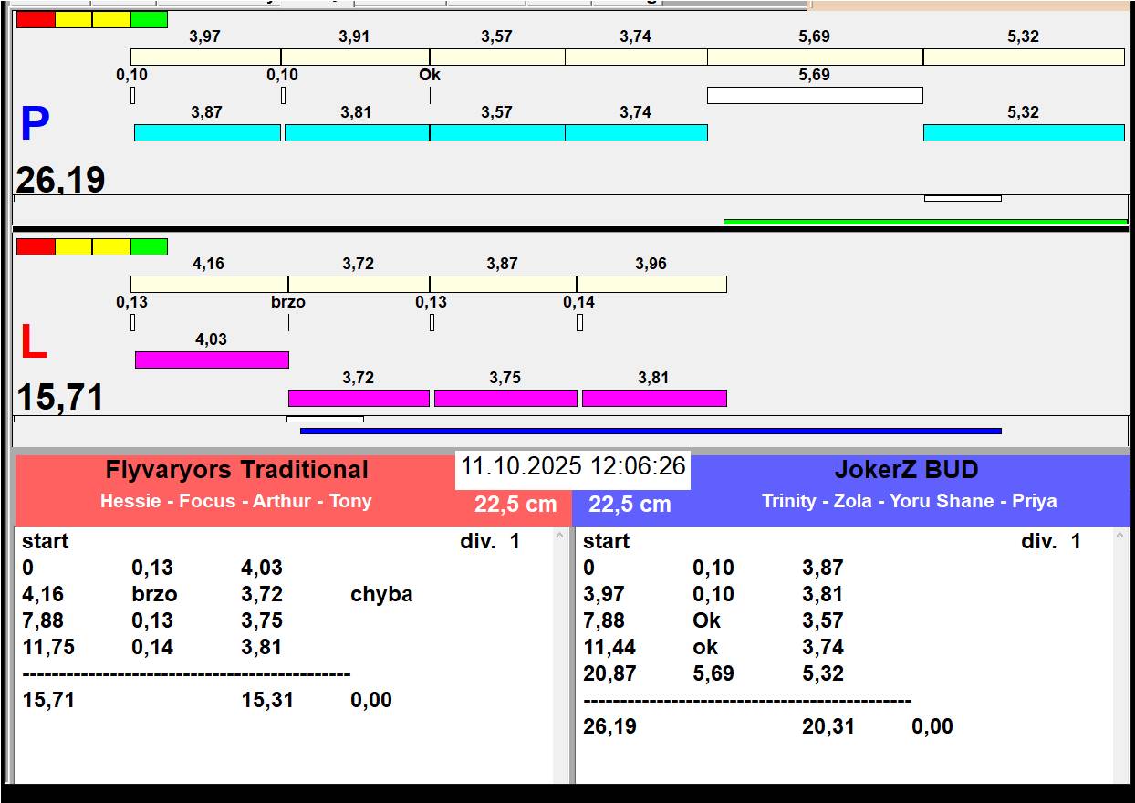Screen dimensions: 1135x803
Task: Select the cyan 3,74 run bar in lane P
Action: [636, 132]
